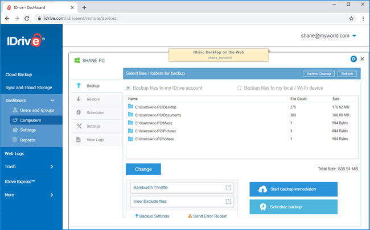The height and width of the screenshot is (230, 370).
Task: Collapse the Dashboard section chevron
Action: [52, 101]
